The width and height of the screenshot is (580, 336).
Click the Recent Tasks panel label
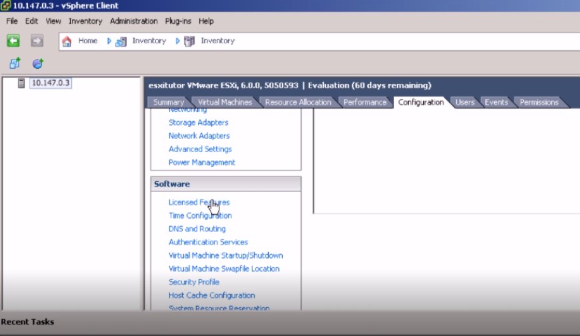(x=27, y=321)
